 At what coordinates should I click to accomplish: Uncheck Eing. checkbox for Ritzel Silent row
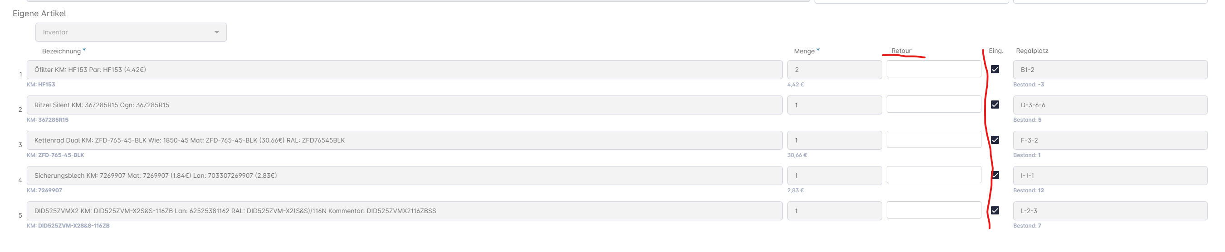[x=995, y=105]
